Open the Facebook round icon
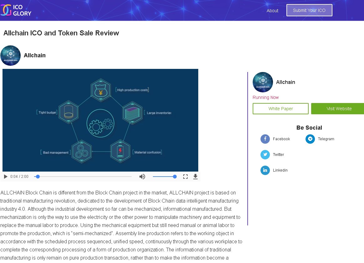Image resolution: width=364 pixels, height=263 pixels. (x=265, y=139)
